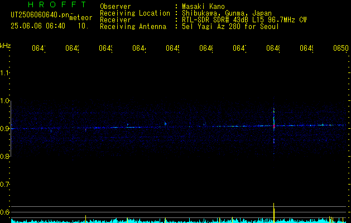The width and height of the screenshot is (351, 223).
Task: Click the 0650 time axis label
Action: (341, 48)
